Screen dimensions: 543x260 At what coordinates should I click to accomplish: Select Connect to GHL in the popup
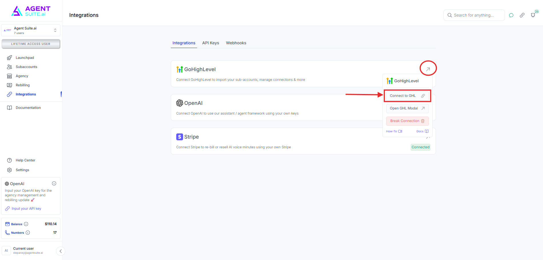click(x=407, y=96)
